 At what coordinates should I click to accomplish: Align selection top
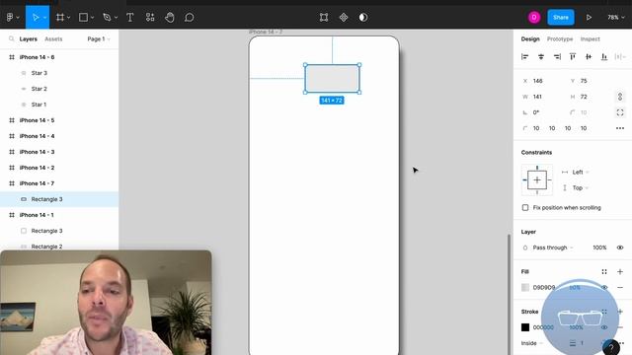coord(573,57)
